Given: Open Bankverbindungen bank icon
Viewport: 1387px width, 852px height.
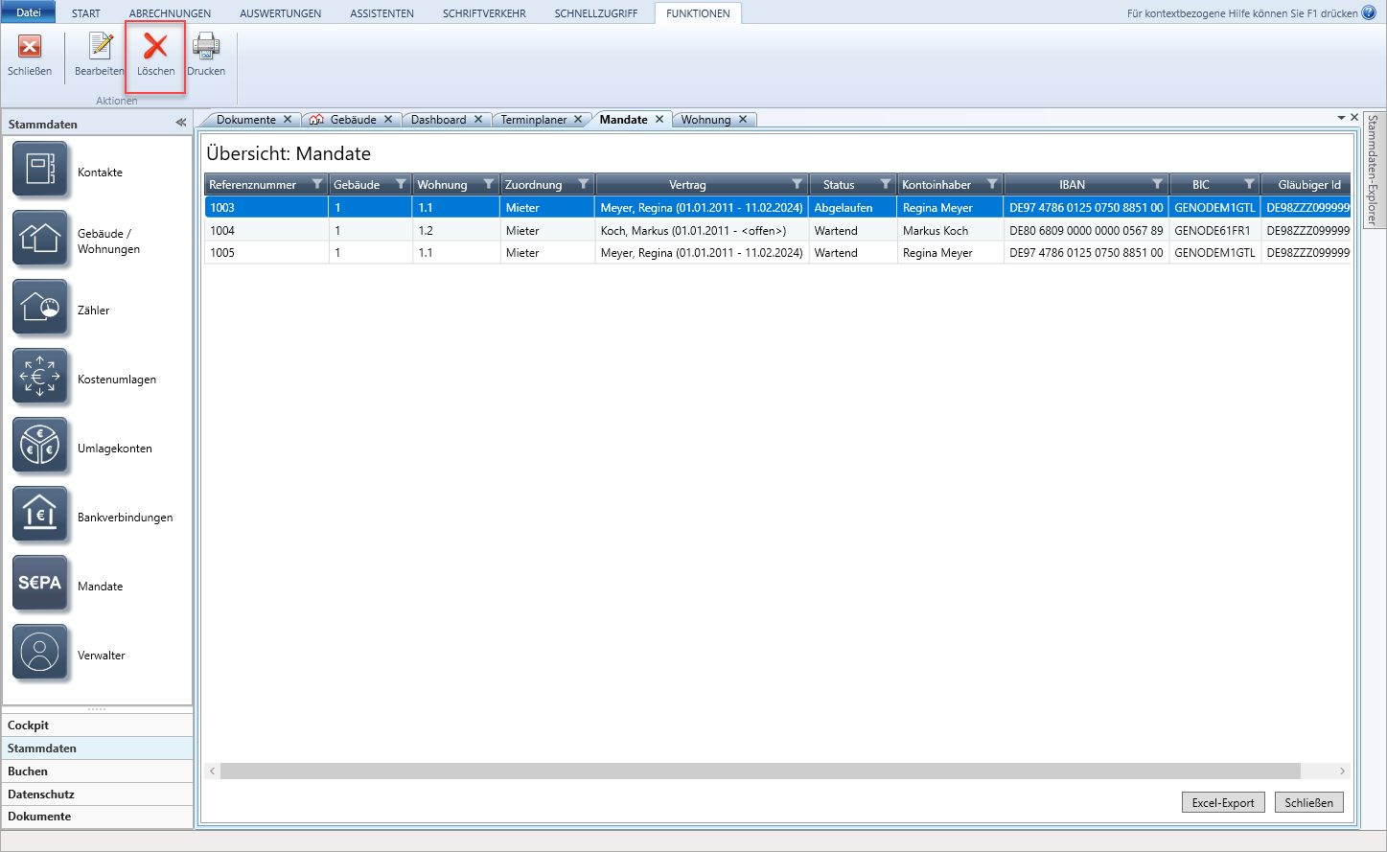Looking at the screenshot, I should (x=40, y=515).
